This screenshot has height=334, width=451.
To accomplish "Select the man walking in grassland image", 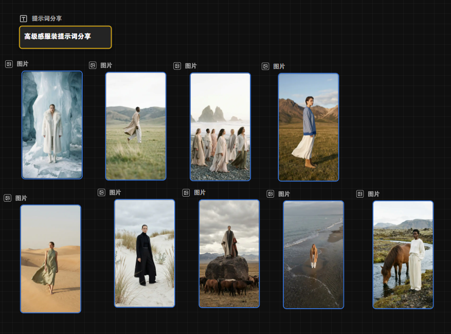I will point(136,126).
